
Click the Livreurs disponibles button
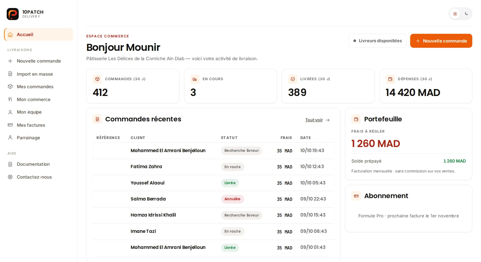point(378,41)
